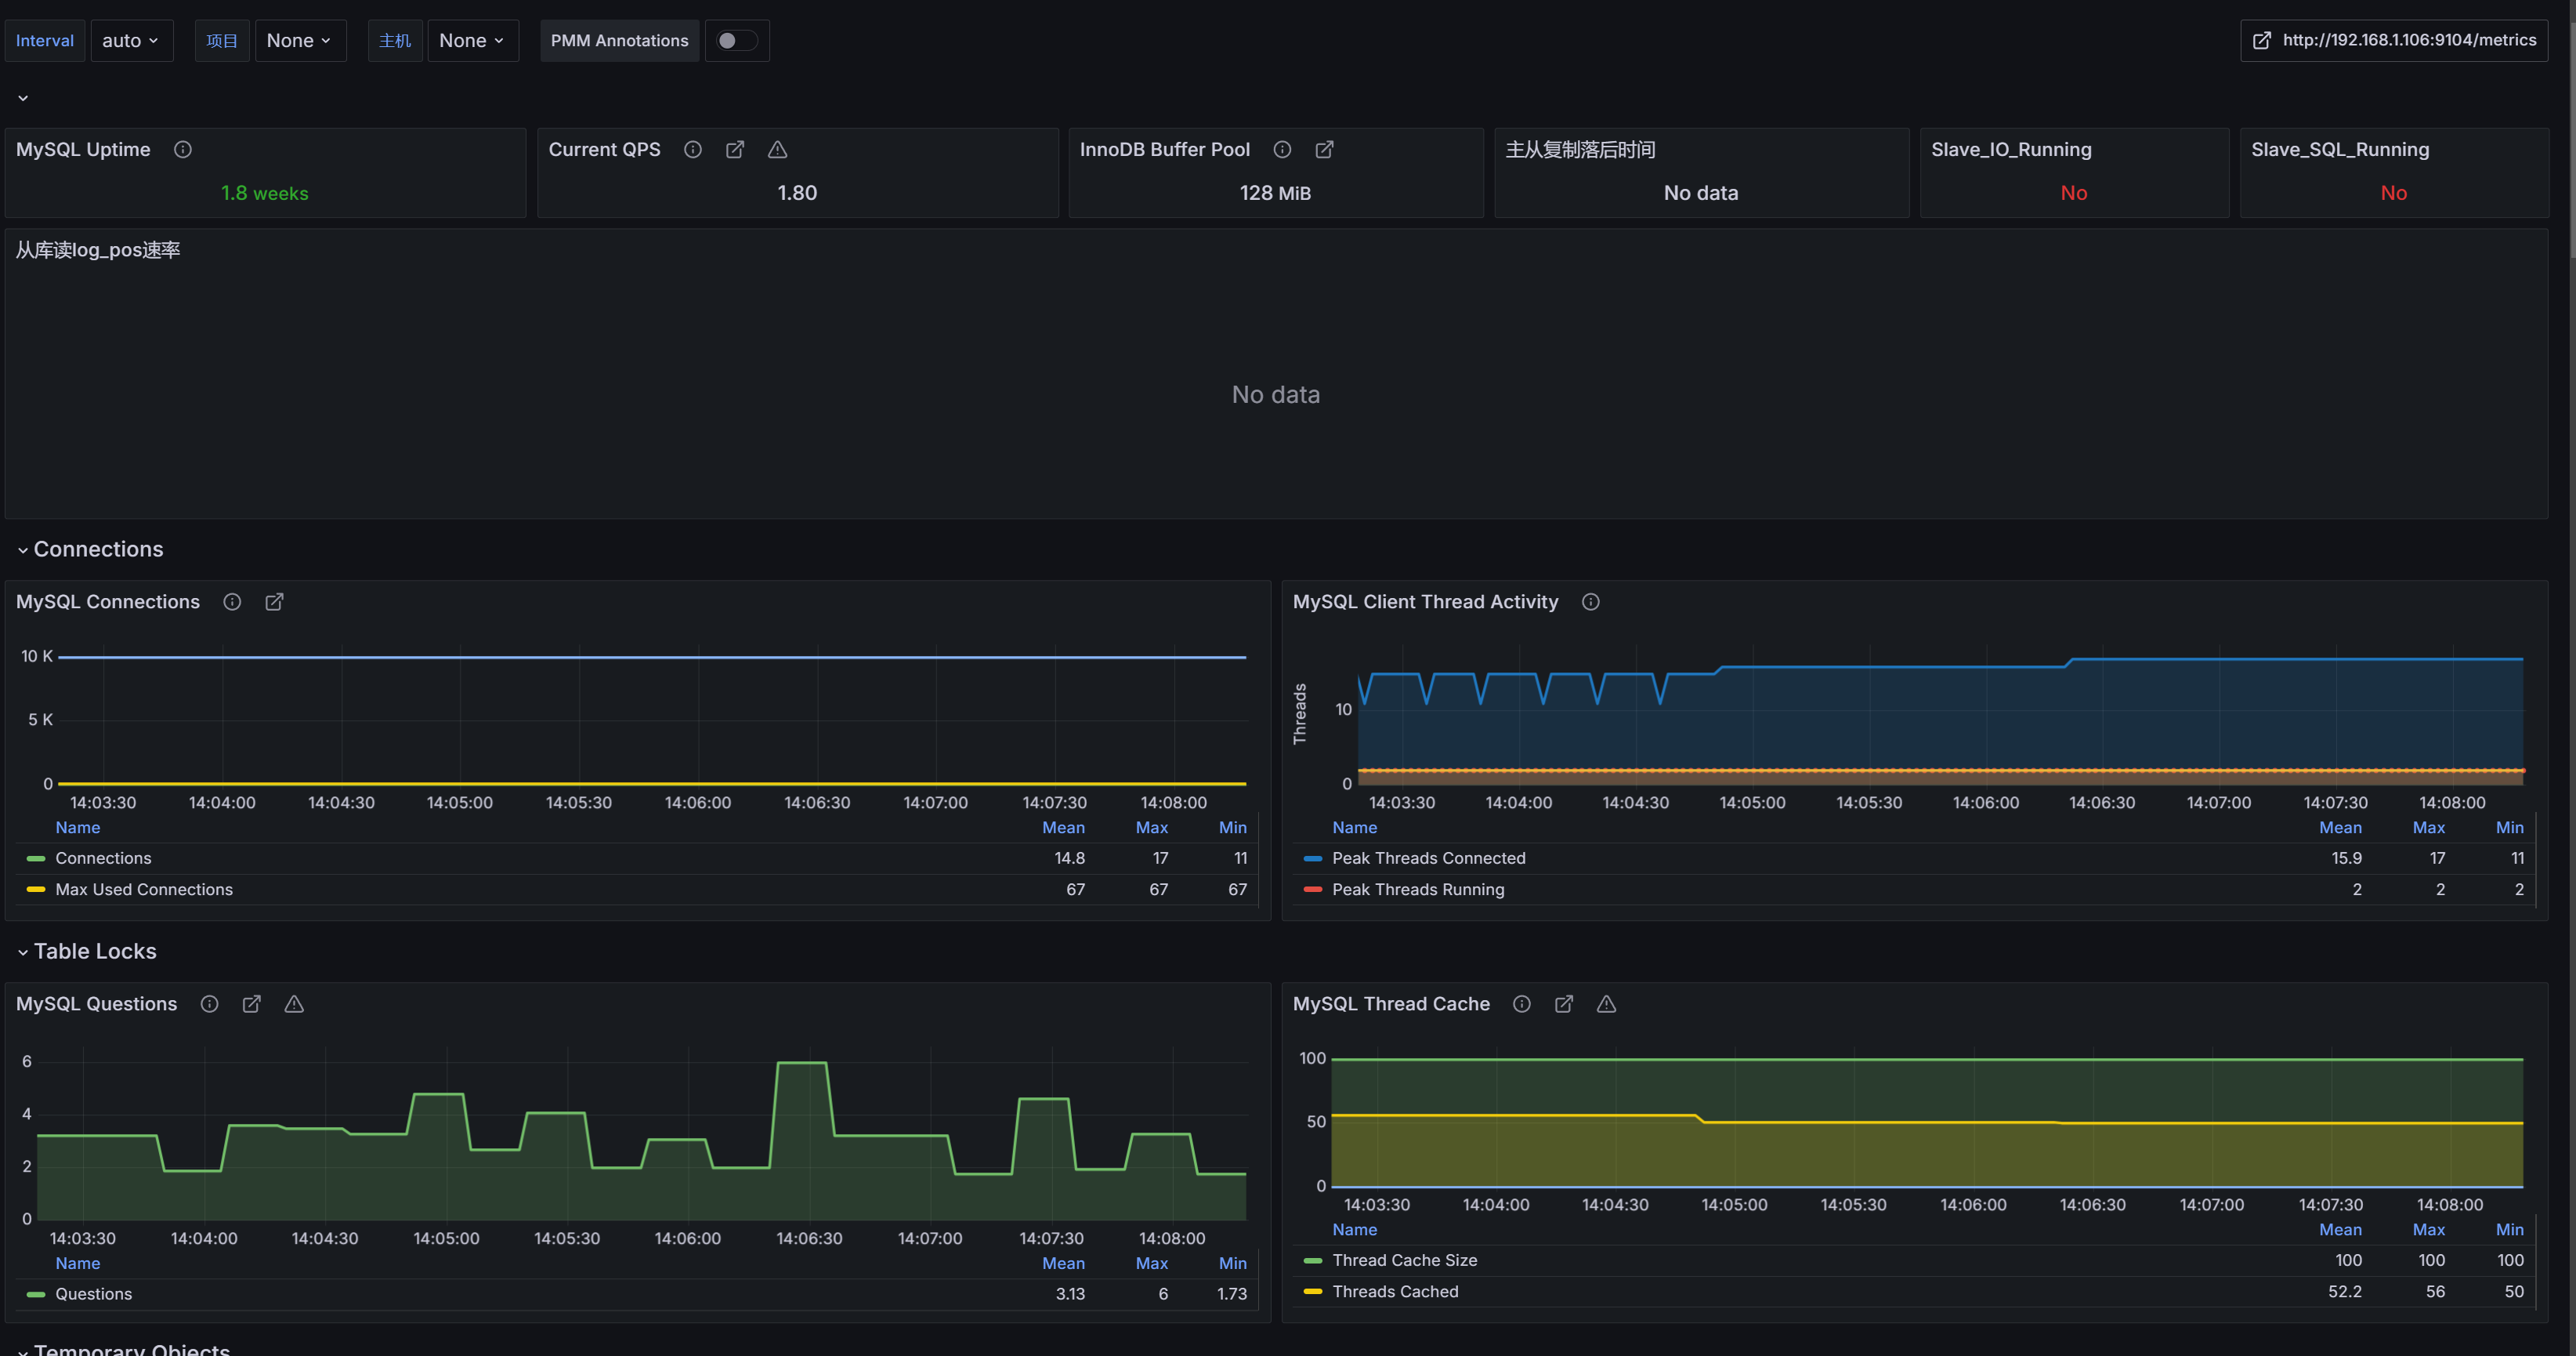2576x1356 pixels.
Task: Open MySQL Client Thread Activity title menu
Action: tap(1425, 601)
